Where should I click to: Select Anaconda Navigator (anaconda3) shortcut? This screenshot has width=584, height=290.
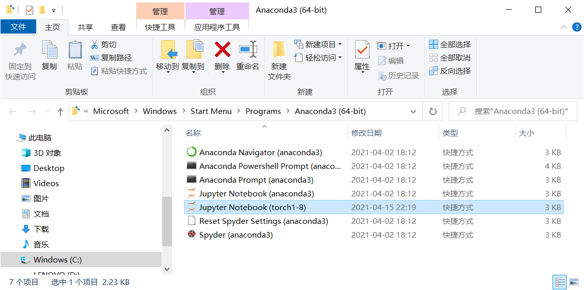coord(374,152)
